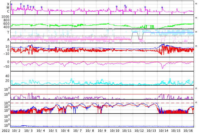Click the 2022 year label
The width and height of the screenshot is (199, 133).
[6, 131]
